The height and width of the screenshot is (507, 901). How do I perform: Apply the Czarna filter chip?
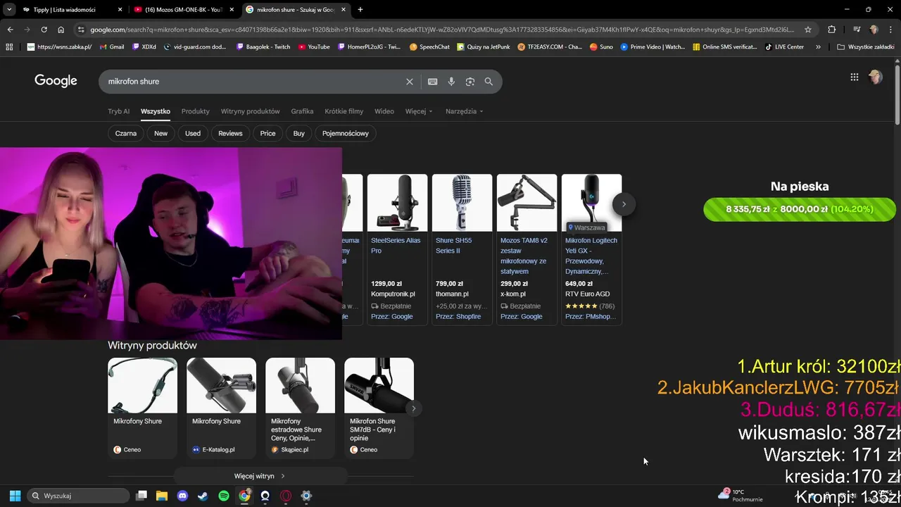126,133
